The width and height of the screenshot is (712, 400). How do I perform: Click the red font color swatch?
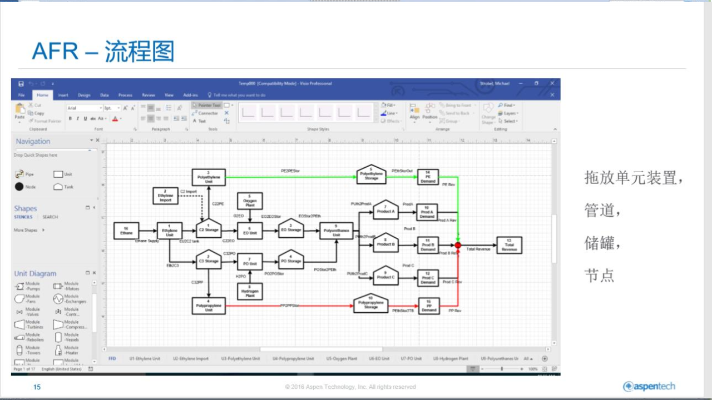point(115,118)
